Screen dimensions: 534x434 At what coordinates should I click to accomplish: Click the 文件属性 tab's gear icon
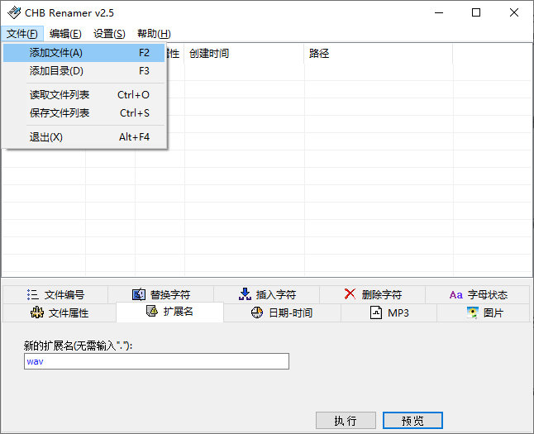(x=37, y=312)
